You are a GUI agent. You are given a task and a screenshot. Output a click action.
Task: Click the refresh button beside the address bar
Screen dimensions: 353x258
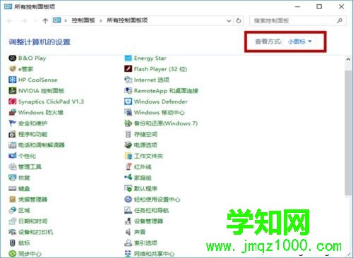pos(239,20)
